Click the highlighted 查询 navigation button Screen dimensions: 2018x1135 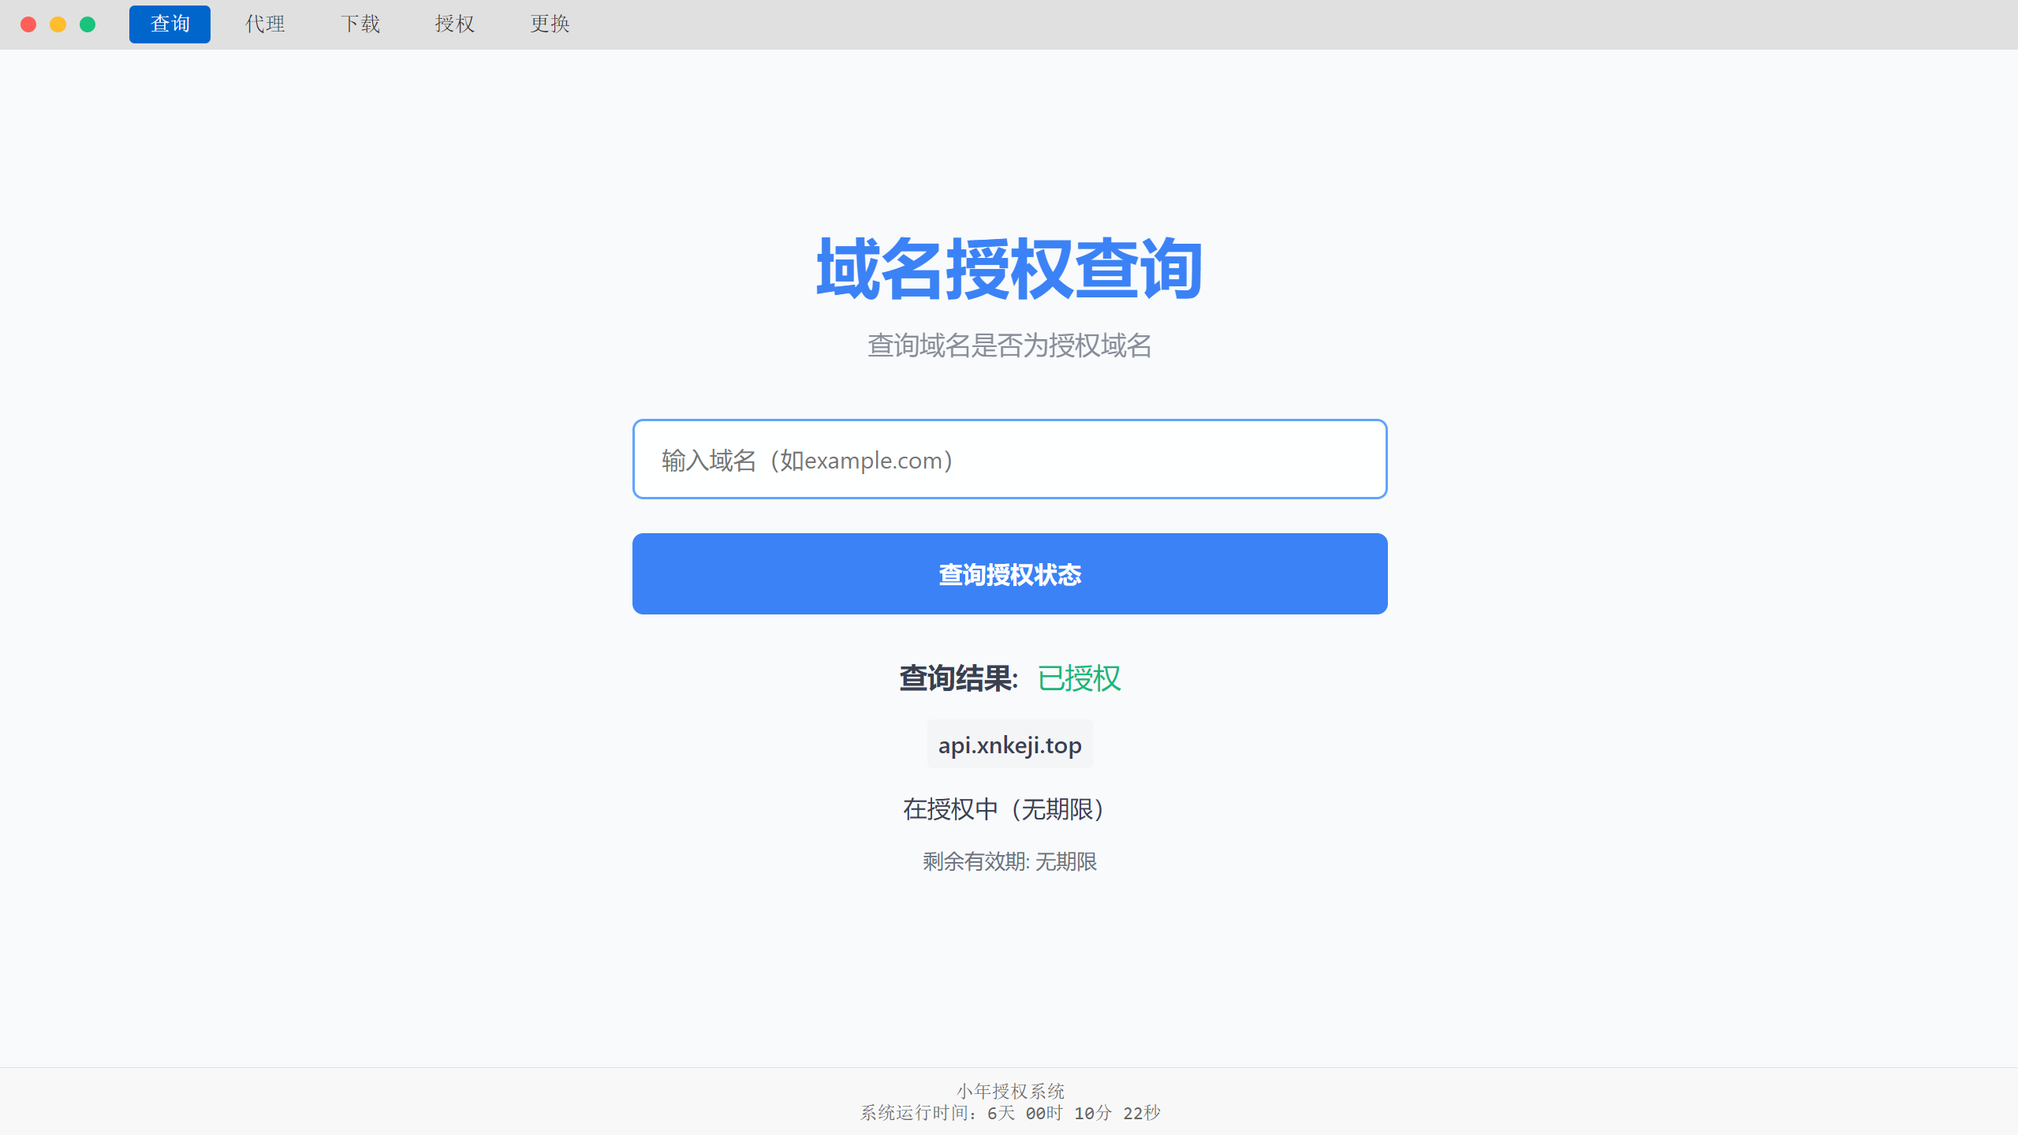coord(169,24)
